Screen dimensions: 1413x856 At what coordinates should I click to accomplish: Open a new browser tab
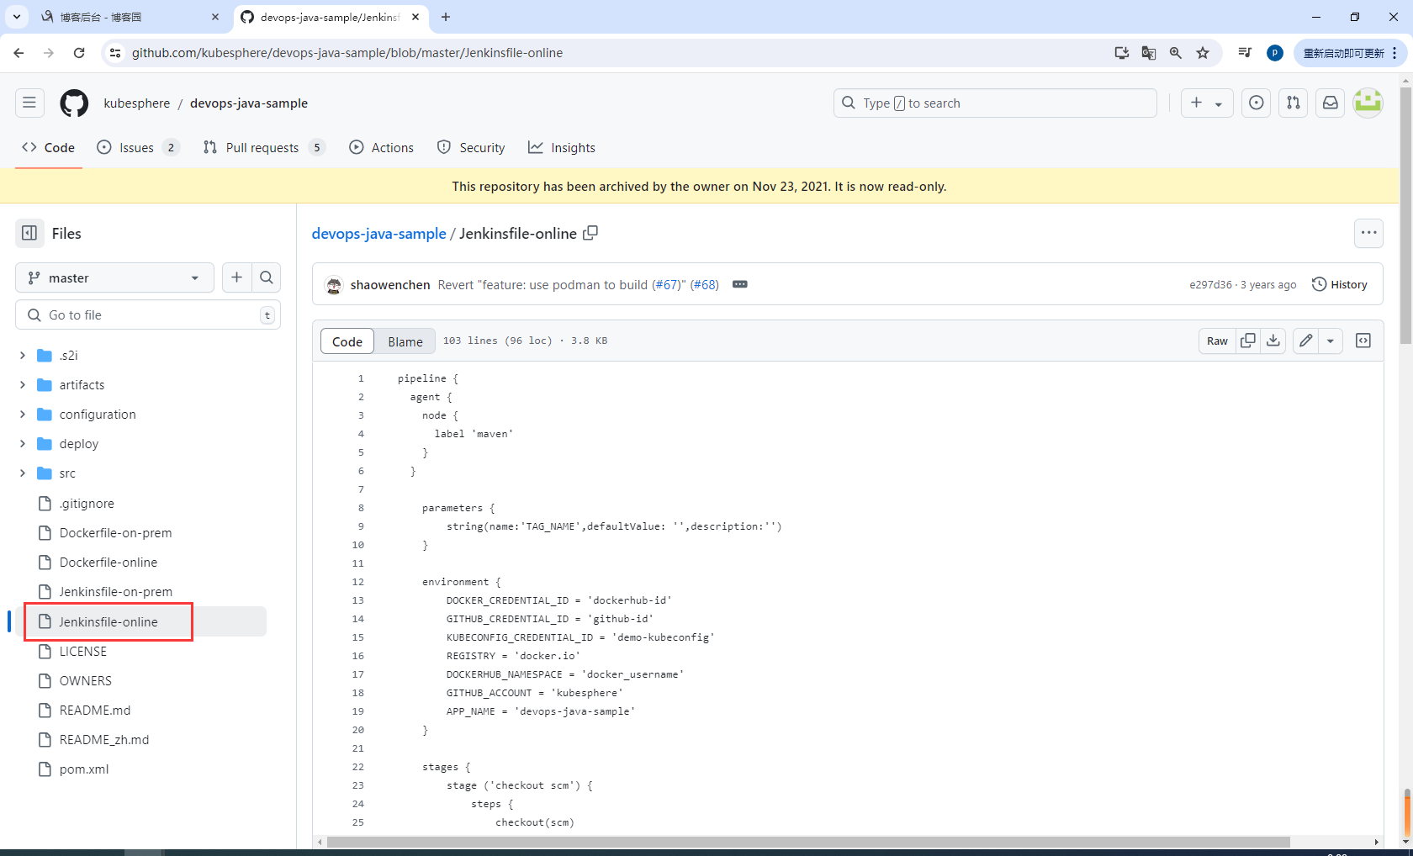[446, 17]
